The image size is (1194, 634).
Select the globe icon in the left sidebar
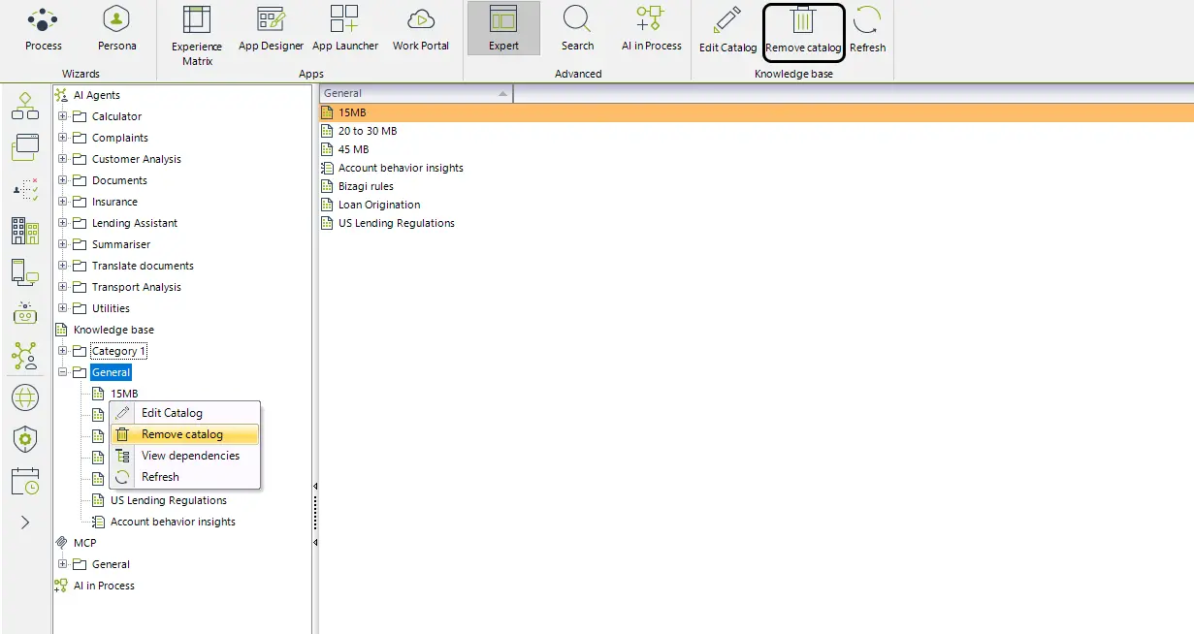pos(25,396)
